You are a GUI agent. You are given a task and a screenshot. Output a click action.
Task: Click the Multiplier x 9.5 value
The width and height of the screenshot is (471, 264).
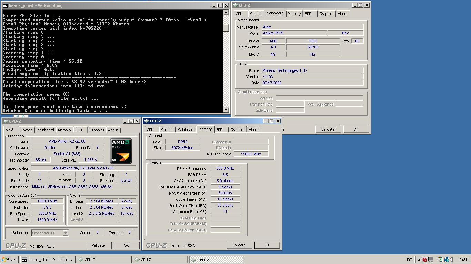(48, 208)
